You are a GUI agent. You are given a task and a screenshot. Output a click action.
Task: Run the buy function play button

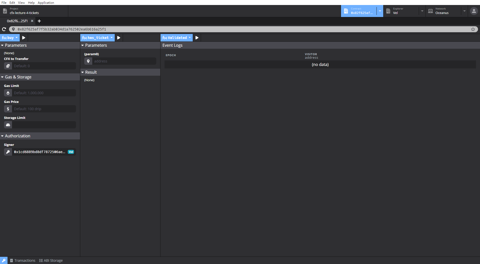(x=24, y=38)
